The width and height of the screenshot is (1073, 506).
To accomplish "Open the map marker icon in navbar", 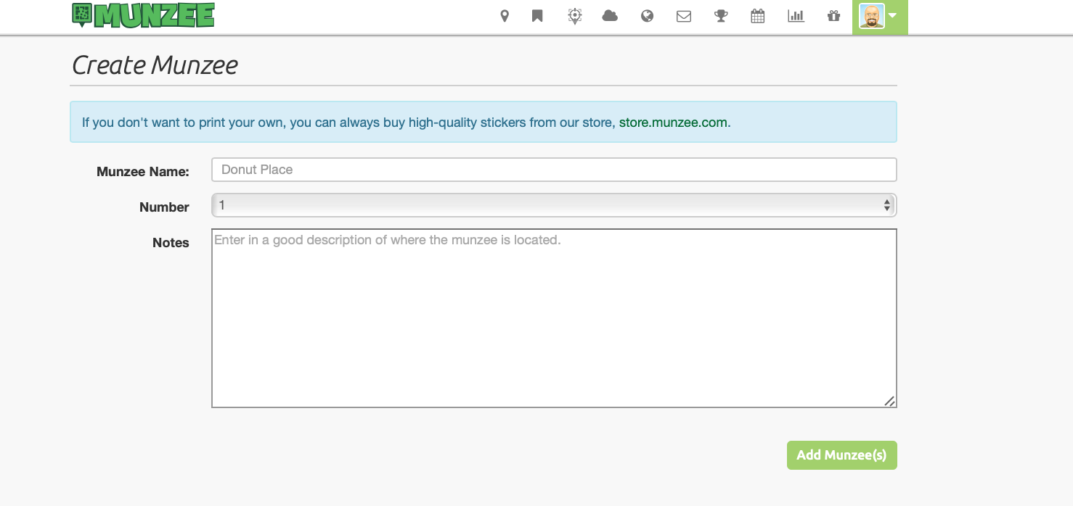I will pyautogui.click(x=505, y=16).
